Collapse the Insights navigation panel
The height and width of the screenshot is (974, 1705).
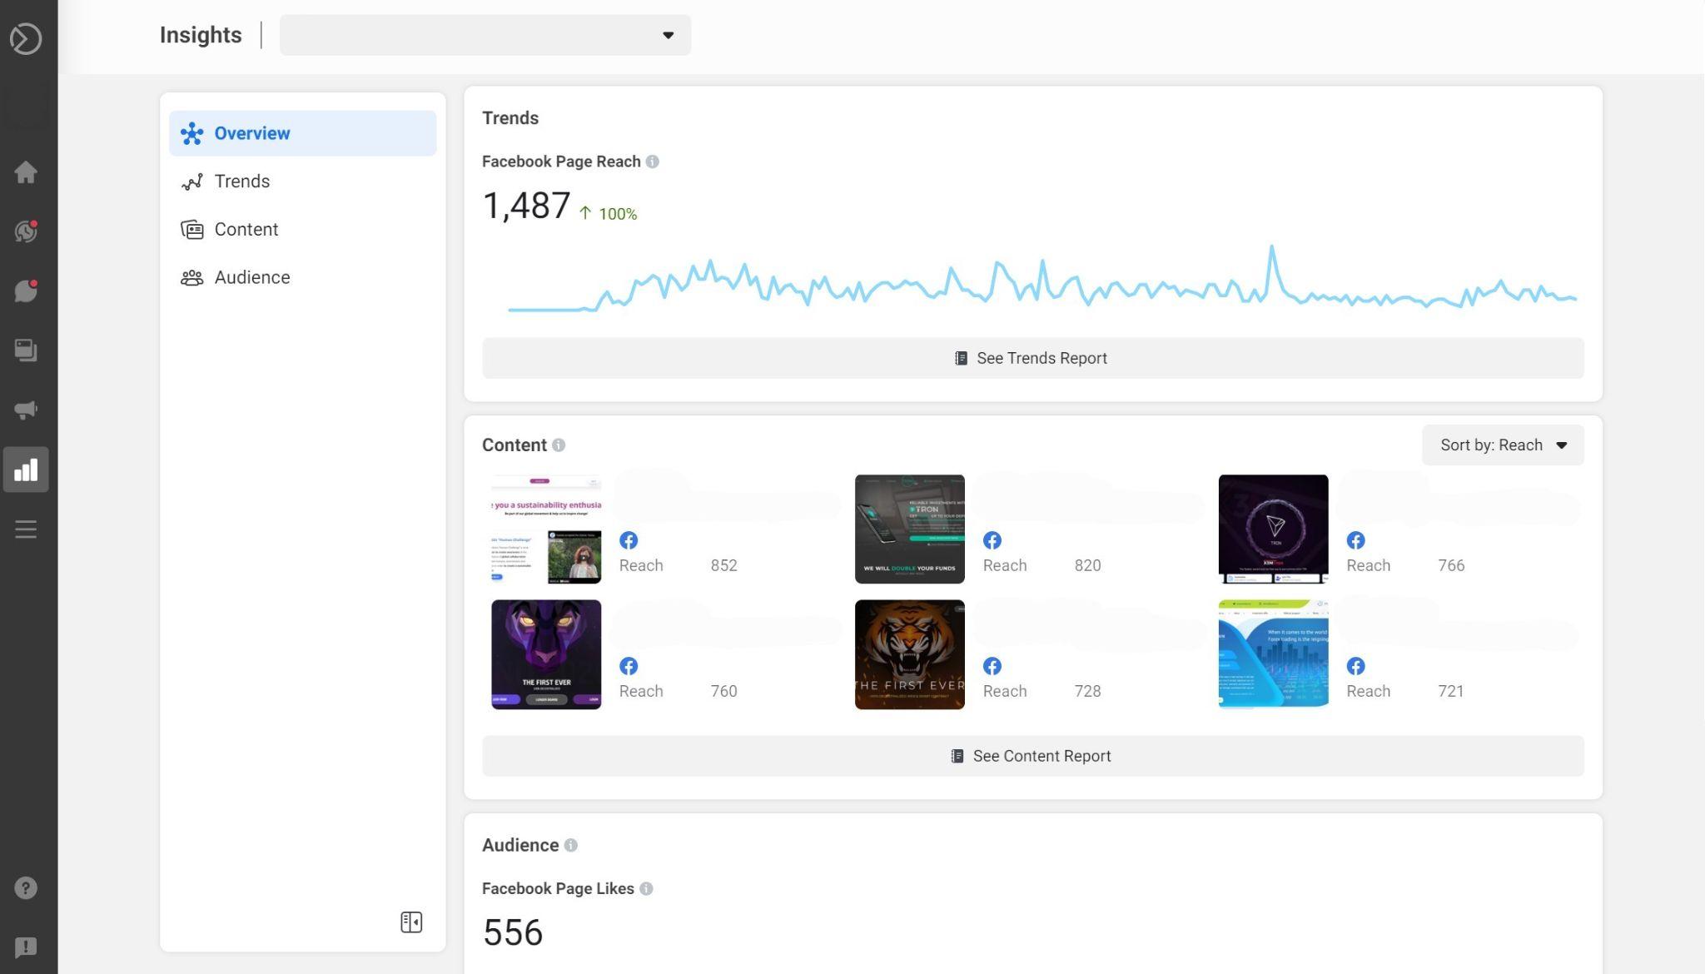(x=410, y=922)
